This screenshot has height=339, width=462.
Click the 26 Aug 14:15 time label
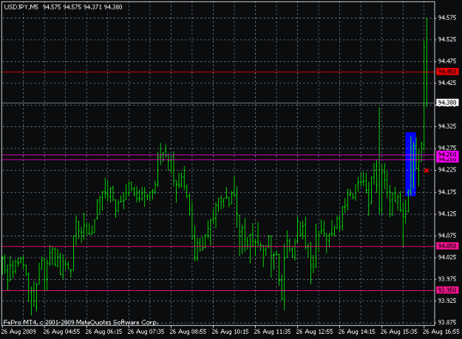(x=356, y=332)
